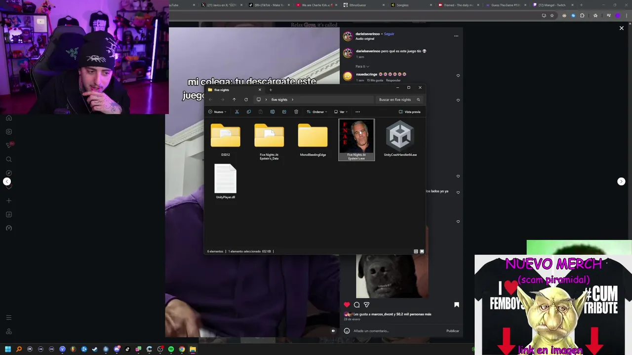Select the UnityPlayer.dll file
The width and height of the screenshot is (632, 355).
[226, 181]
